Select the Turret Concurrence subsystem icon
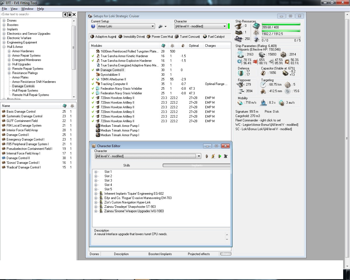Screen dimensions: 350x280 click(x=177, y=37)
